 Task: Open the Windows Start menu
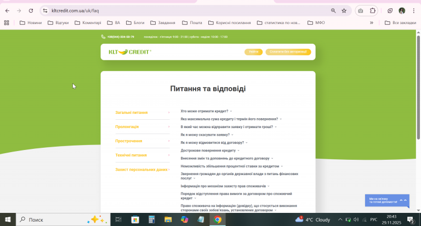pyautogui.click(x=8, y=219)
